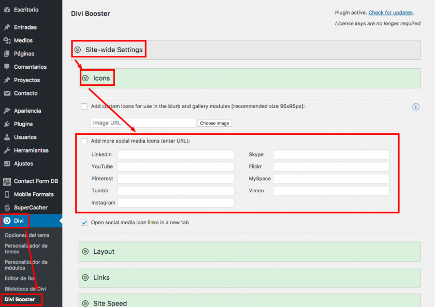Click the Medios media icon

pos(7,40)
